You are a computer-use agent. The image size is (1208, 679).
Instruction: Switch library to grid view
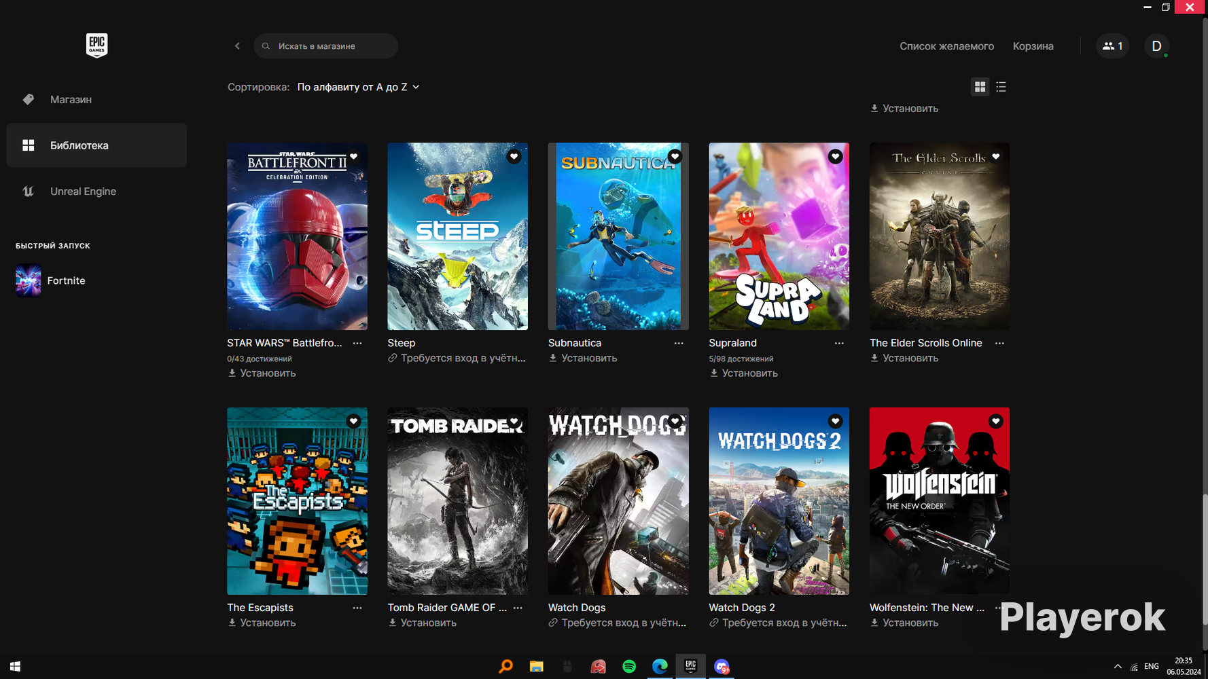980,87
